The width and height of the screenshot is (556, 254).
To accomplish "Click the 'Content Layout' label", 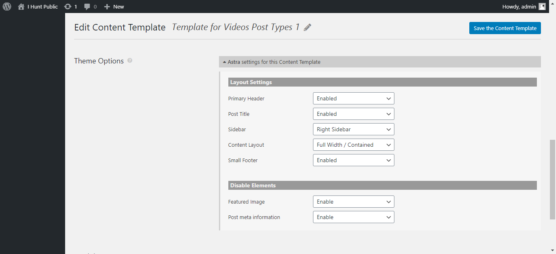I will (x=246, y=145).
